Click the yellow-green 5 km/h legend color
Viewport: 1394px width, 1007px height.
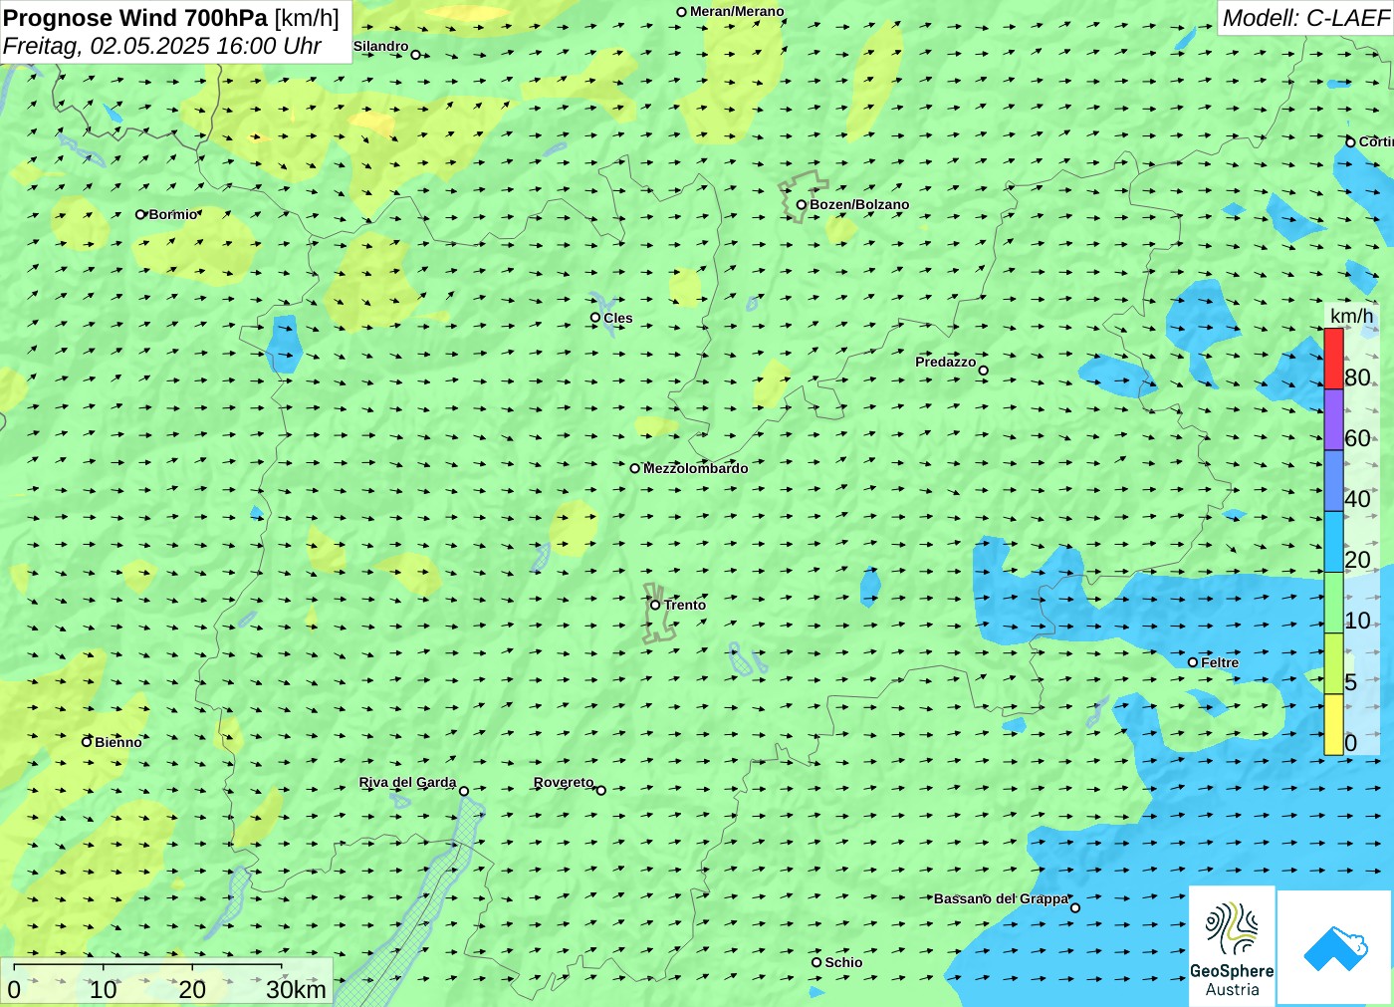pyautogui.click(x=1333, y=663)
